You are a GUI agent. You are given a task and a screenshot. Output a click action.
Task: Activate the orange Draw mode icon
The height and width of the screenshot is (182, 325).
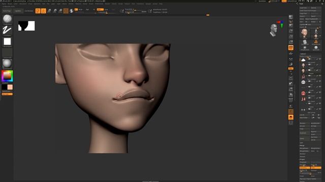[x=44, y=11]
